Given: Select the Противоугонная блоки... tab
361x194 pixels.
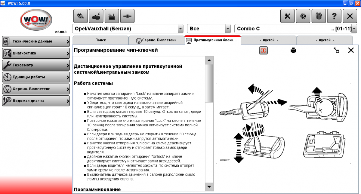Looking at the screenshot, I should [x=213, y=40].
